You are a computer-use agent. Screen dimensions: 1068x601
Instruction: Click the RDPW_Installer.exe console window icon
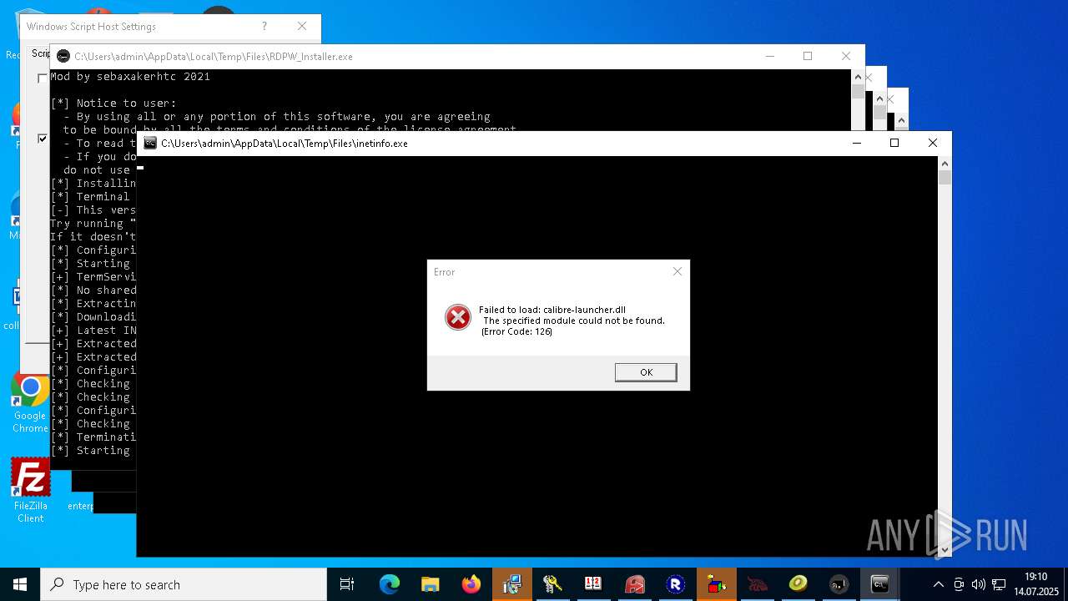(x=63, y=57)
